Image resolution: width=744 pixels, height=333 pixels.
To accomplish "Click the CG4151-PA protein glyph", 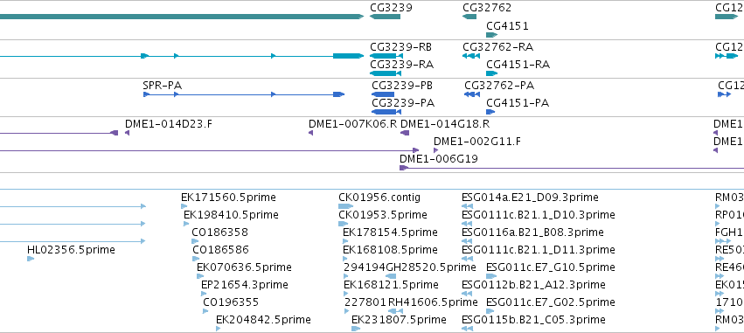I will [490, 112].
